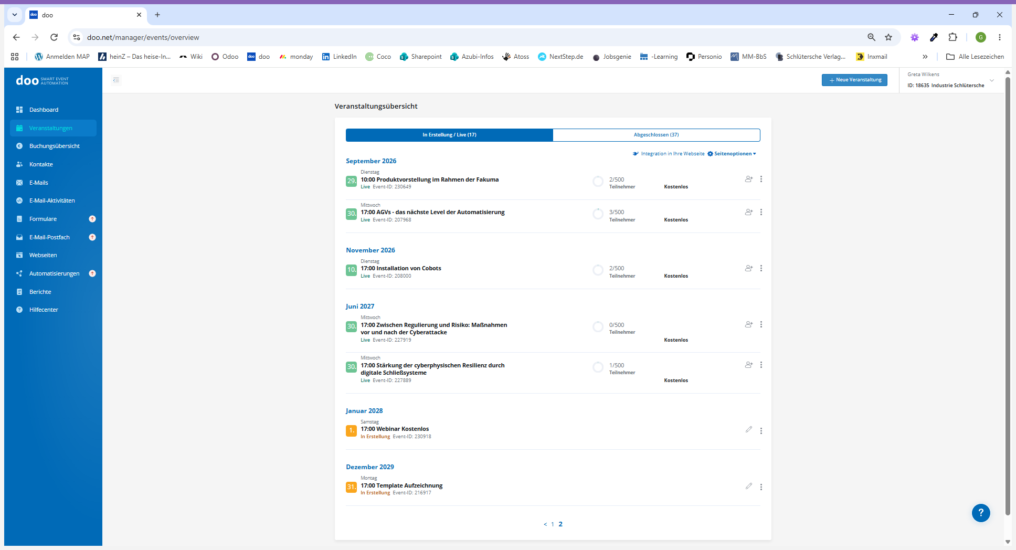Open more options for Stärkung der Resilienz event
Image resolution: width=1016 pixels, height=550 pixels.
click(761, 365)
